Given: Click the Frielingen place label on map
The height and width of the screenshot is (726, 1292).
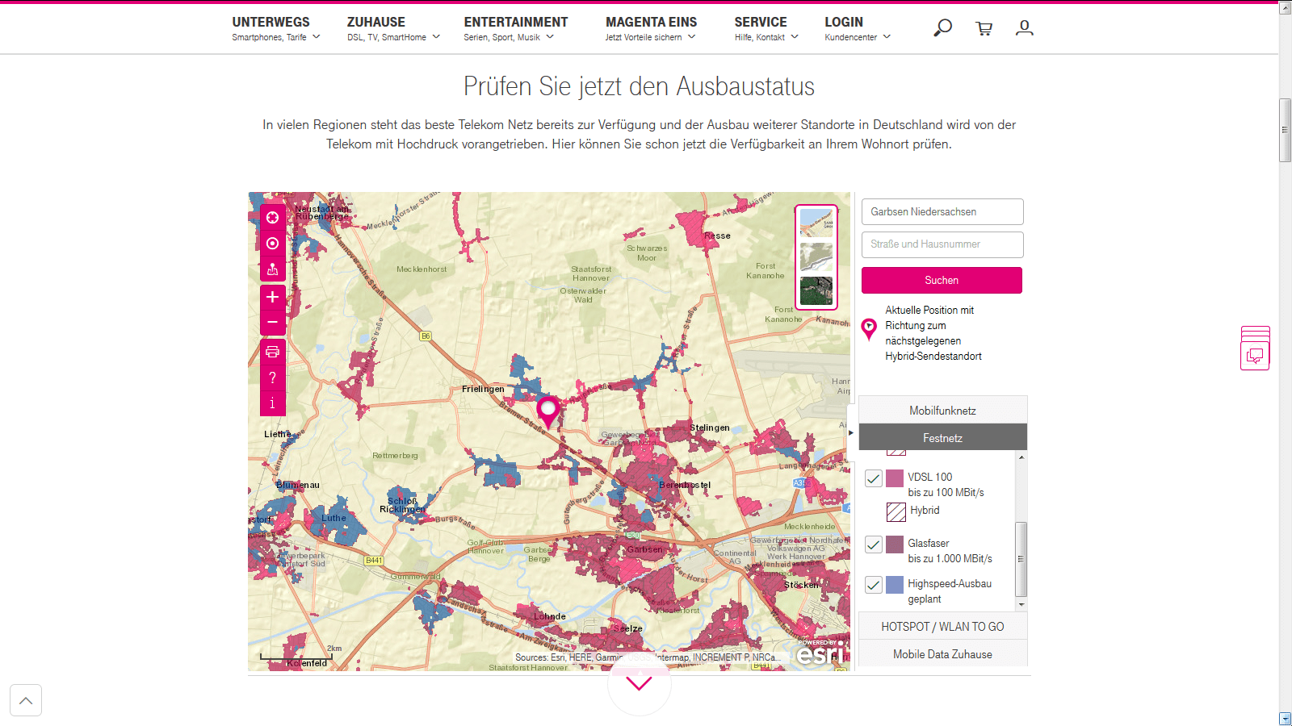Looking at the screenshot, I should point(483,389).
